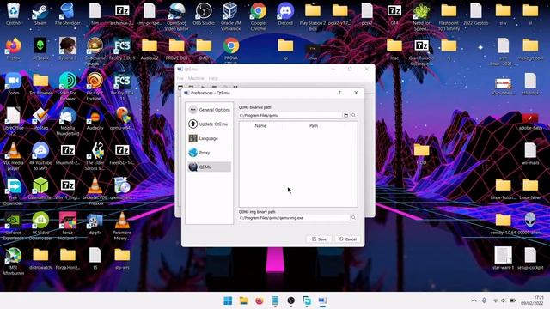Select Mp3tag desktop shortcut
The width and height of the screenshot is (550, 309).
40,119
